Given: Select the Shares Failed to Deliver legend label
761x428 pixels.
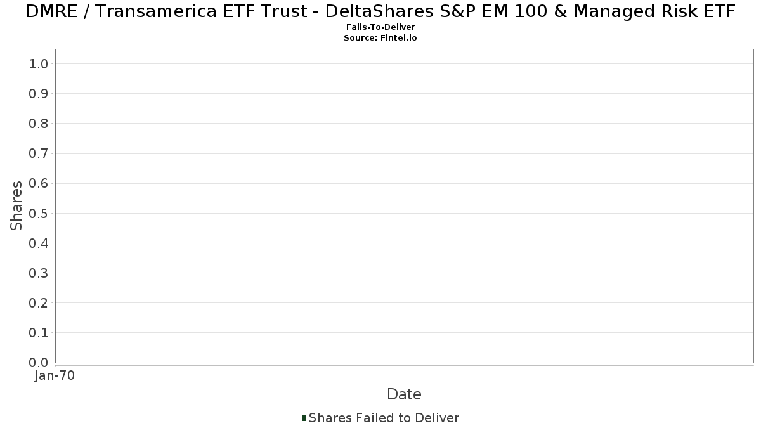Looking at the screenshot, I should click(384, 418).
